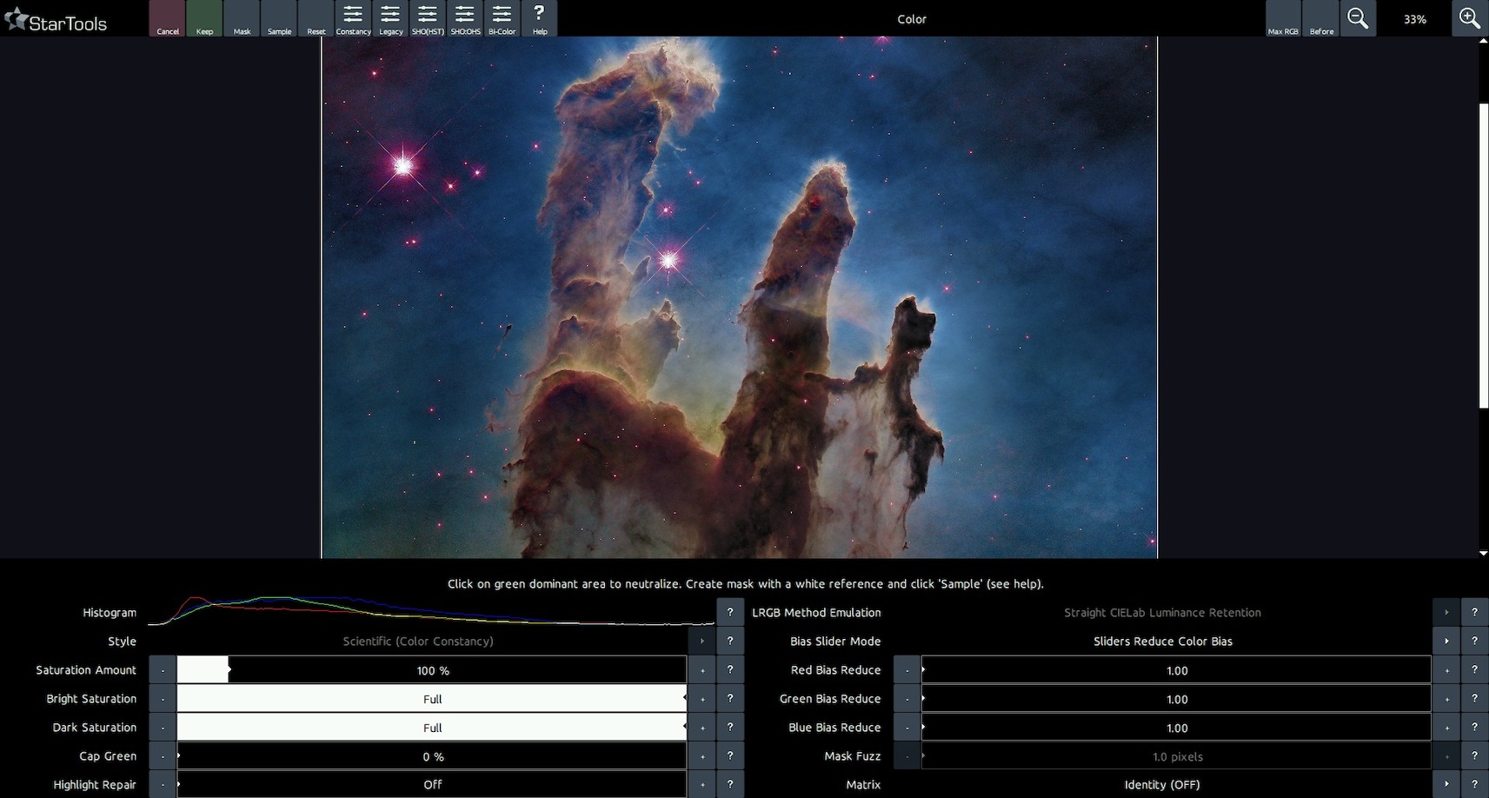The width and height of the screenshot is (1489, 798).
Task: Keep the current color result
Action: 203,17
